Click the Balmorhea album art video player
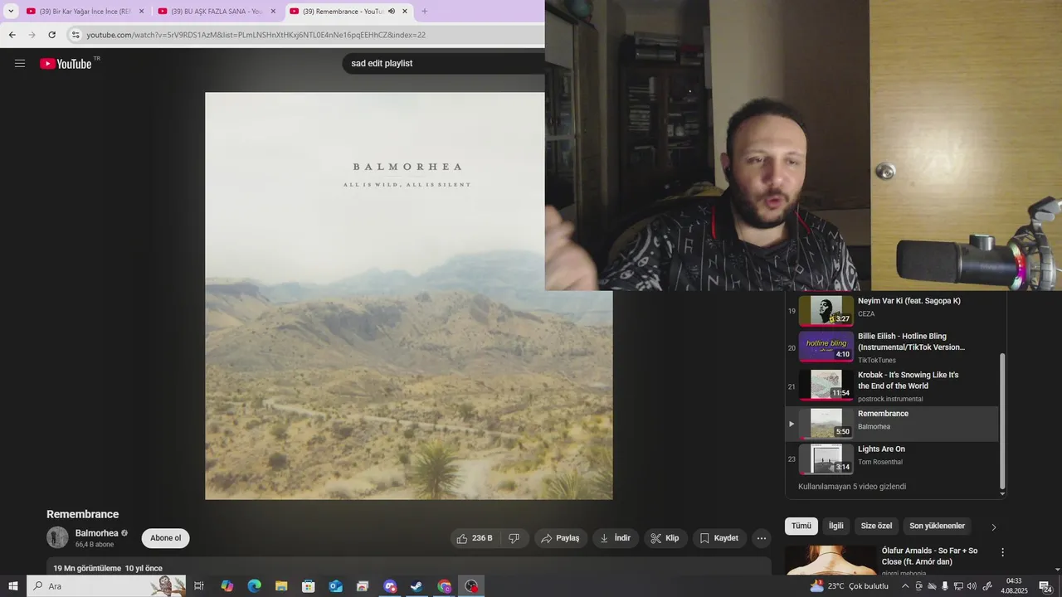The height and width of the screenshot is (597, 1062). pyautogui.click(x=409, y=295)
